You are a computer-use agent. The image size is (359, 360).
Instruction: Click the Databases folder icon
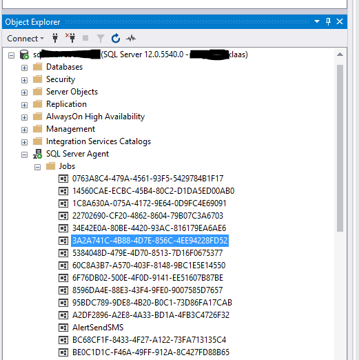point(37,67)
